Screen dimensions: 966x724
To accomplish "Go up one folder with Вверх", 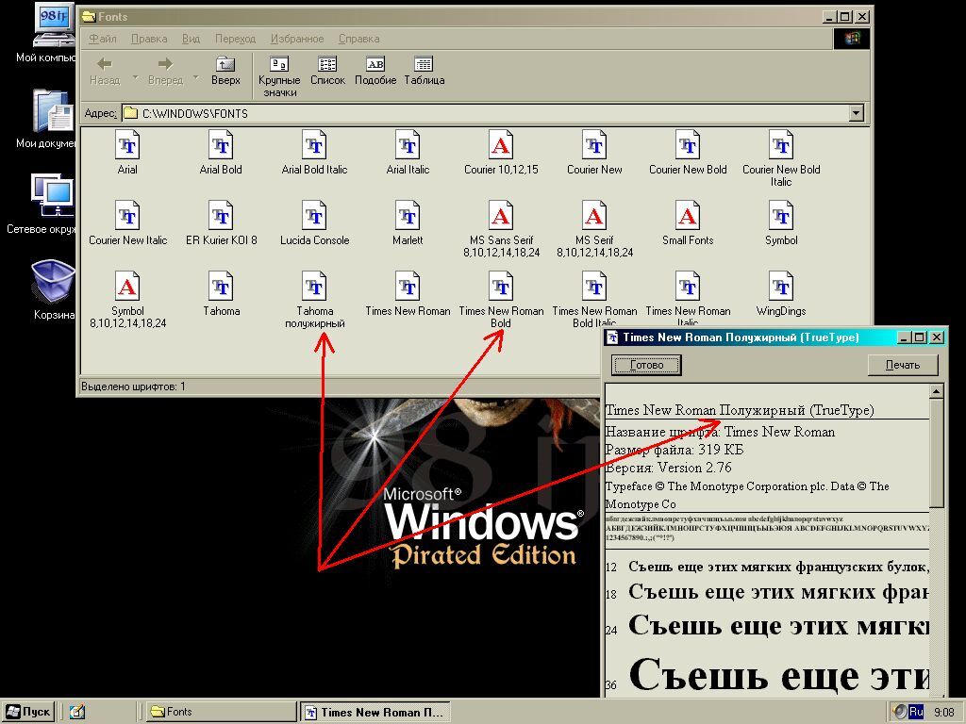I will [x=225, y=71].
